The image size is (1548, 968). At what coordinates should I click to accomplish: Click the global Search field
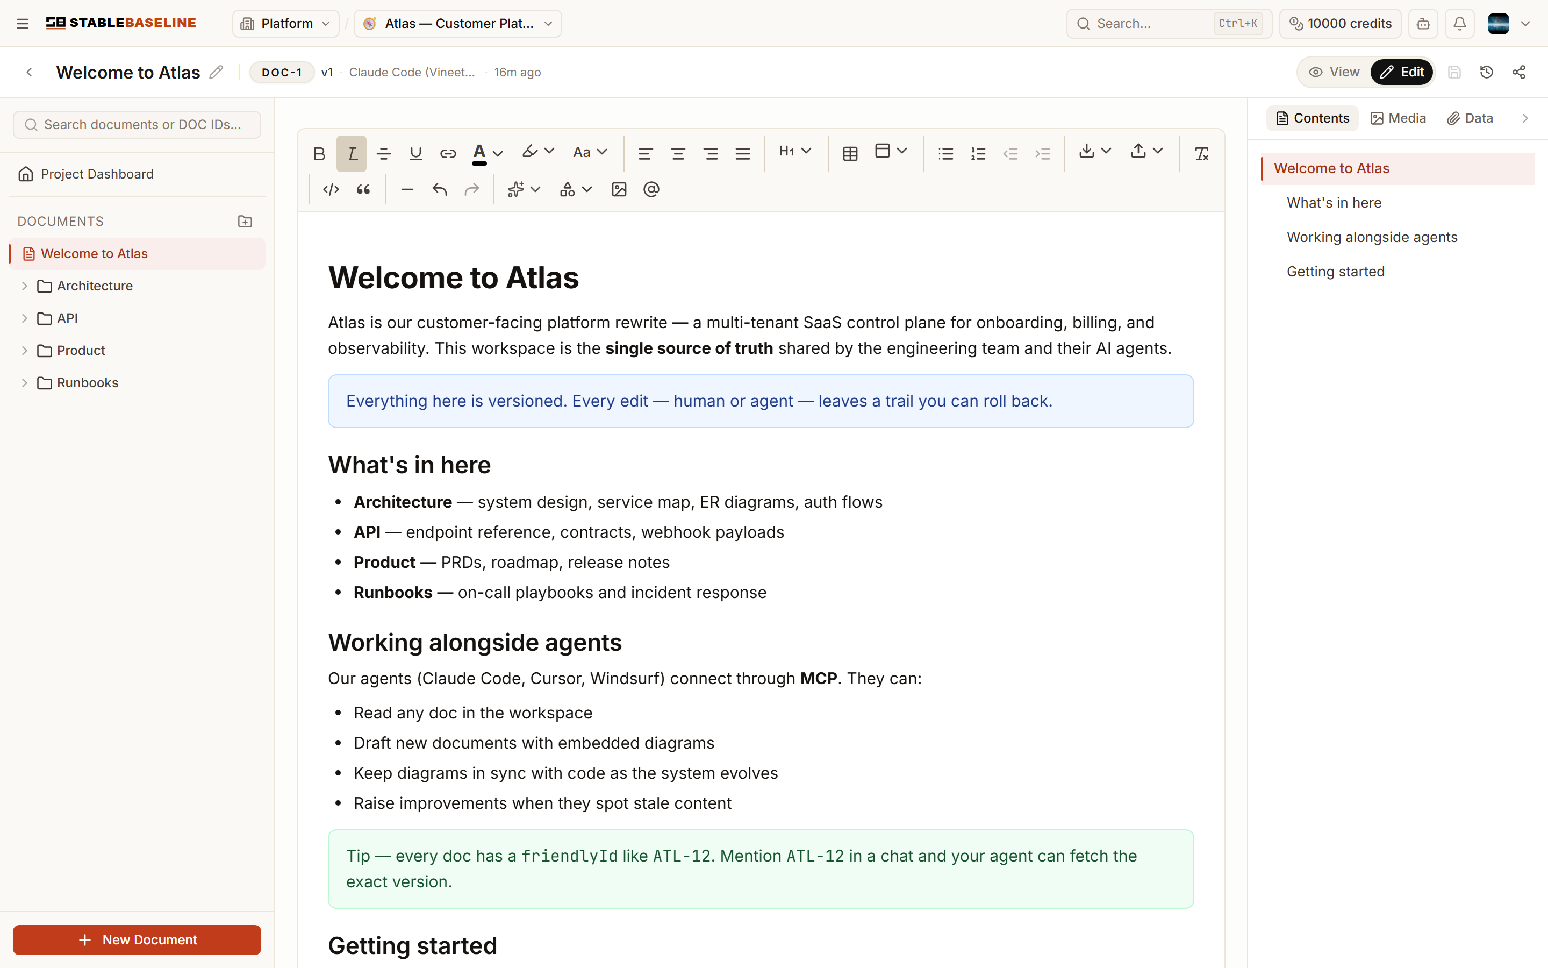pos(1169,24)
